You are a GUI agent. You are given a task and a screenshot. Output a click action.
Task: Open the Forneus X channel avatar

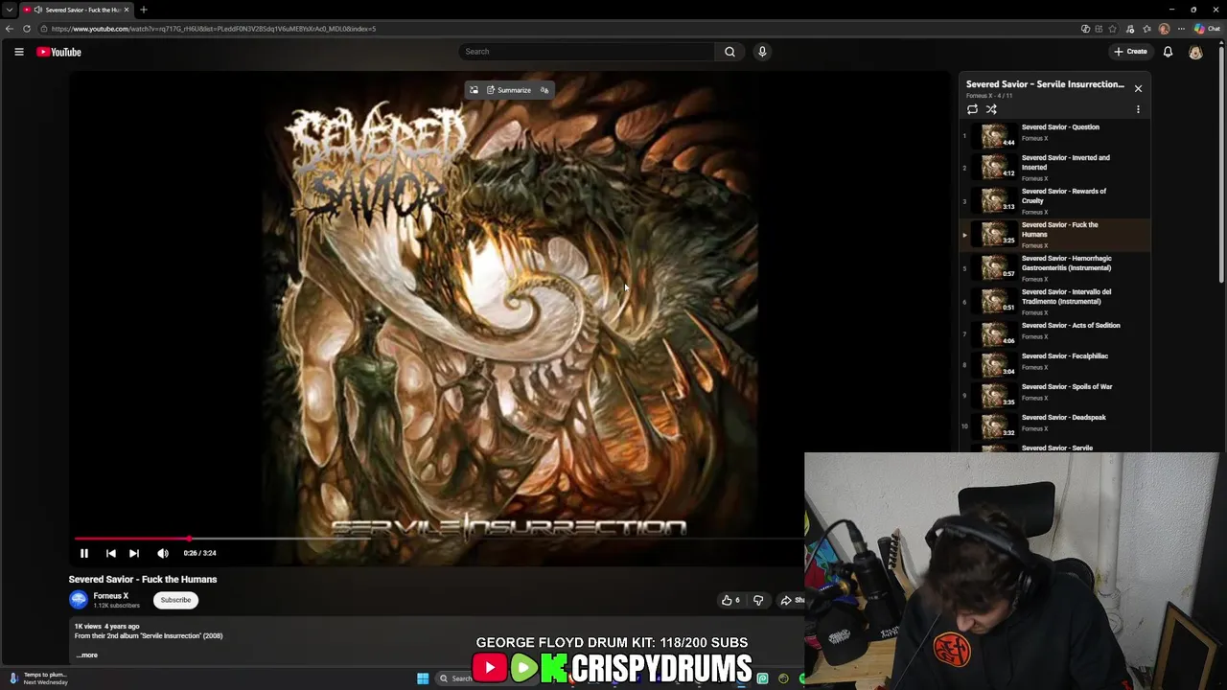[79, 600]
